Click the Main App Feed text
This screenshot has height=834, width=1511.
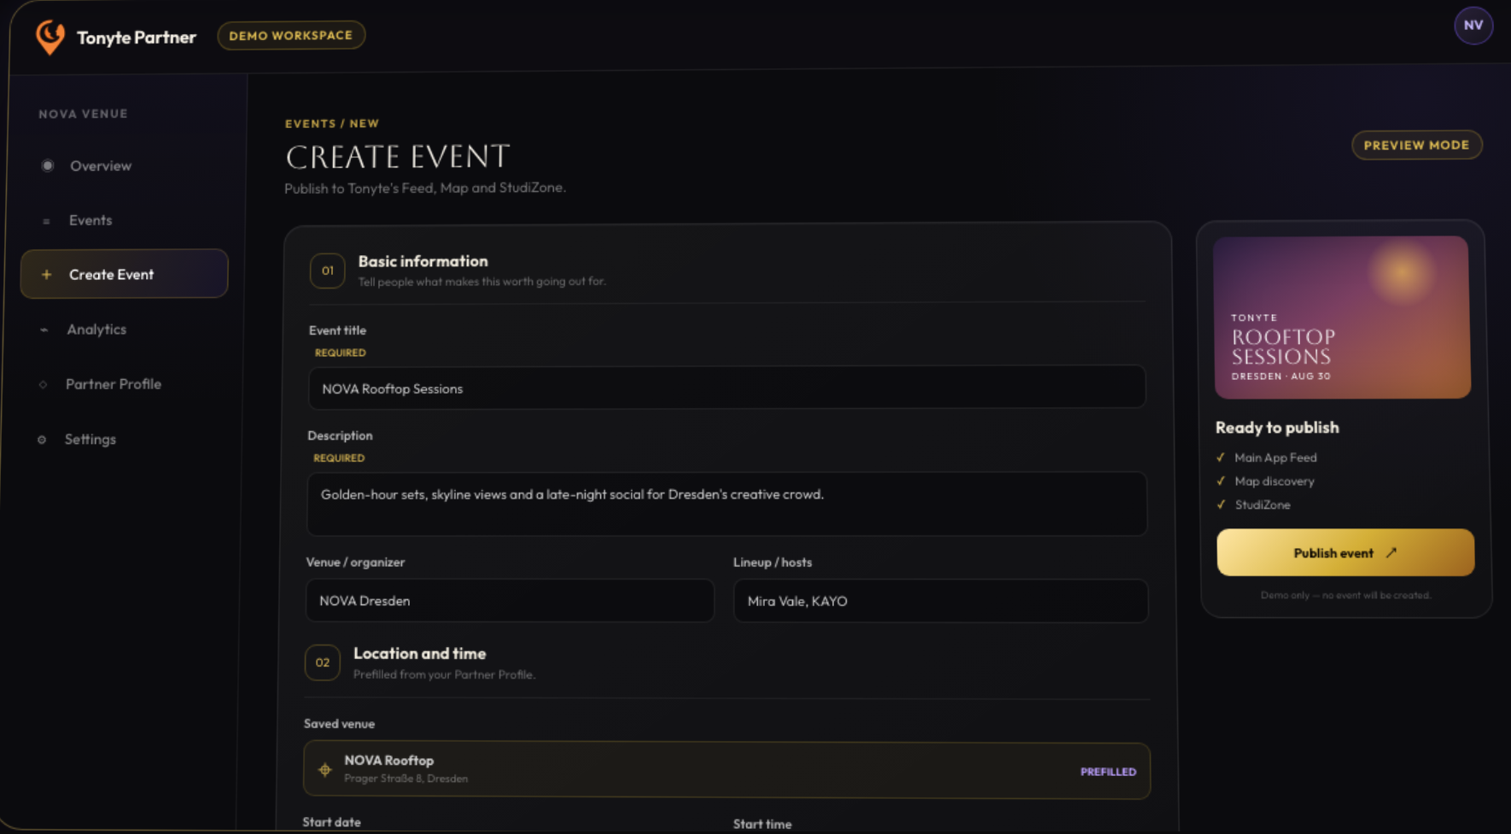(x=1275, y=458)
